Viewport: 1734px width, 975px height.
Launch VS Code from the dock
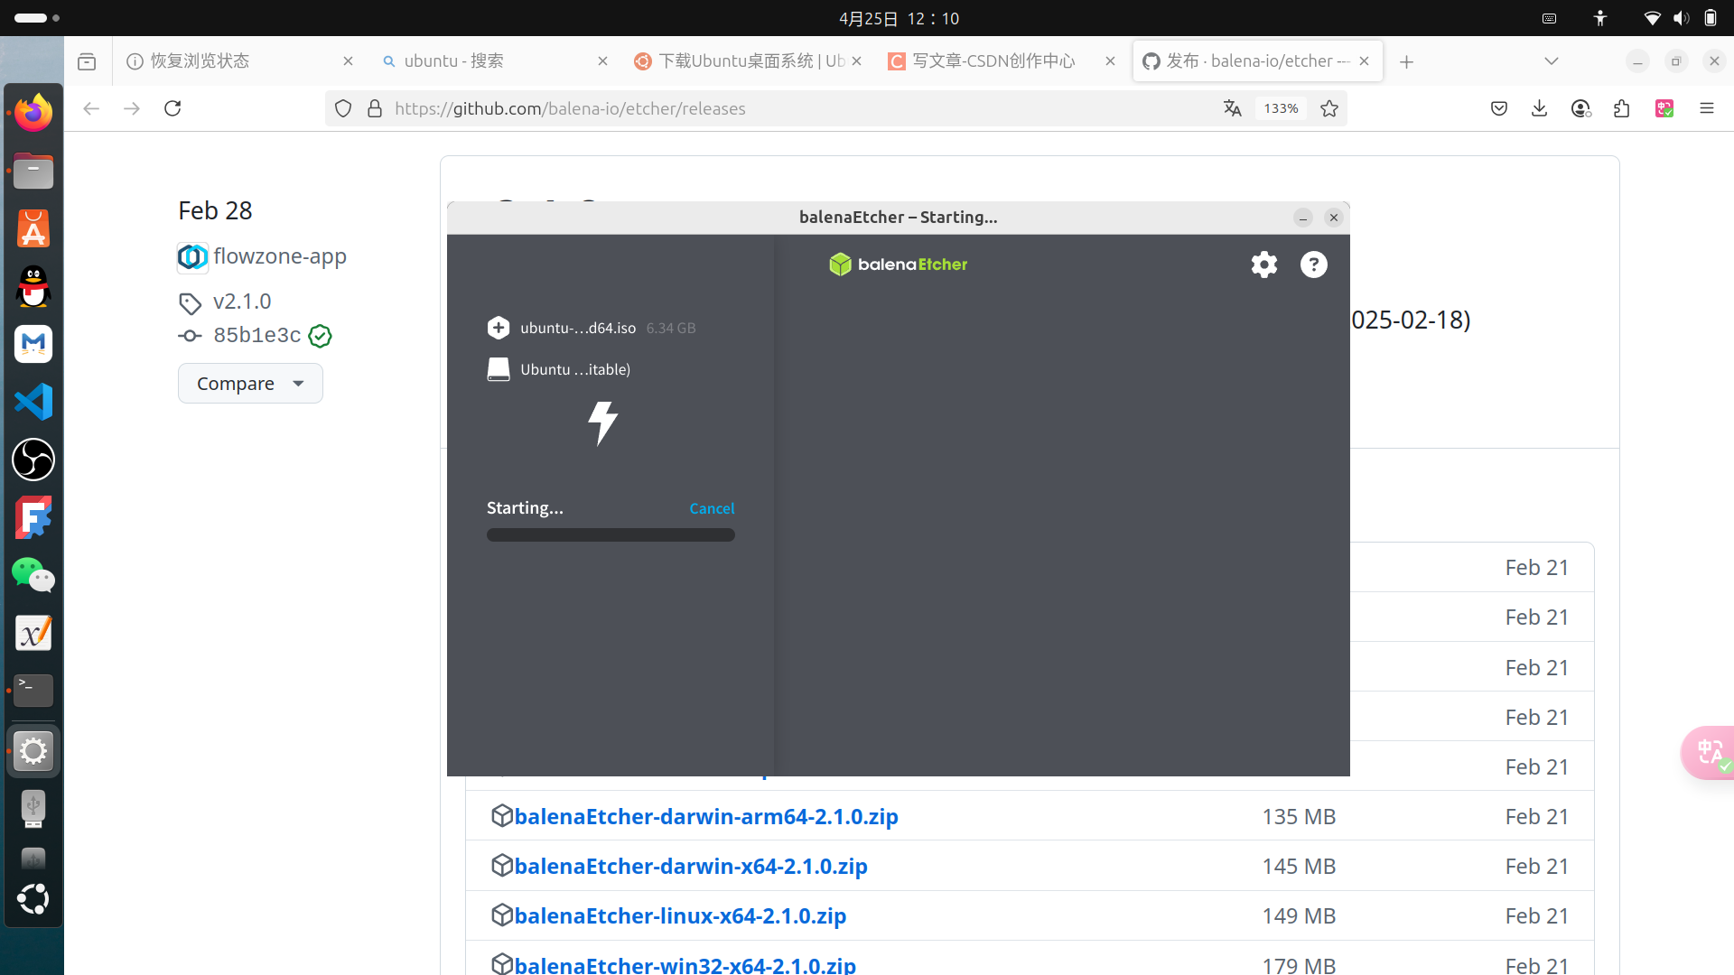click(x=33, y=402)
